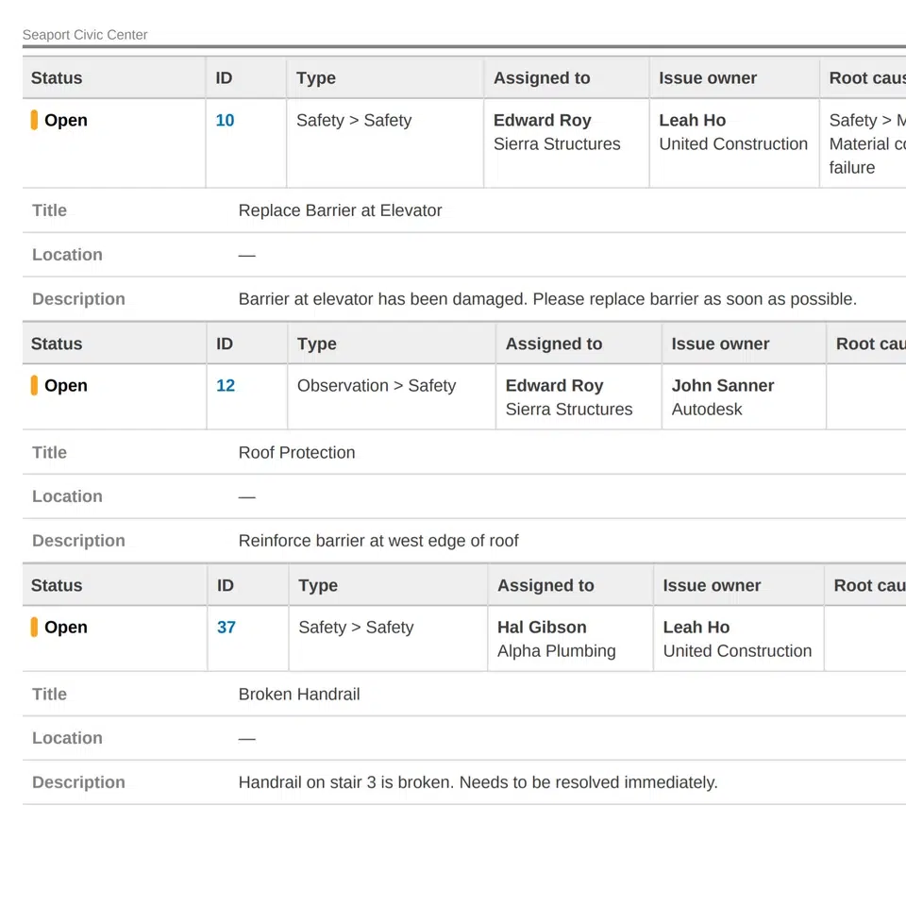The width and height of the screenshot is (906, 906).
Task: Click the Seaport Civic Center project header
Action: coord(85,35)
